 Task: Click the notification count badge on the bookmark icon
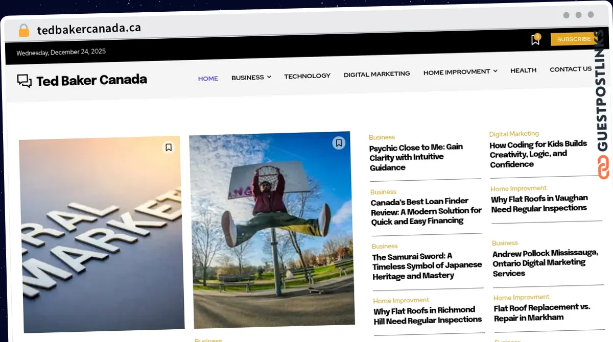[537, 36]
